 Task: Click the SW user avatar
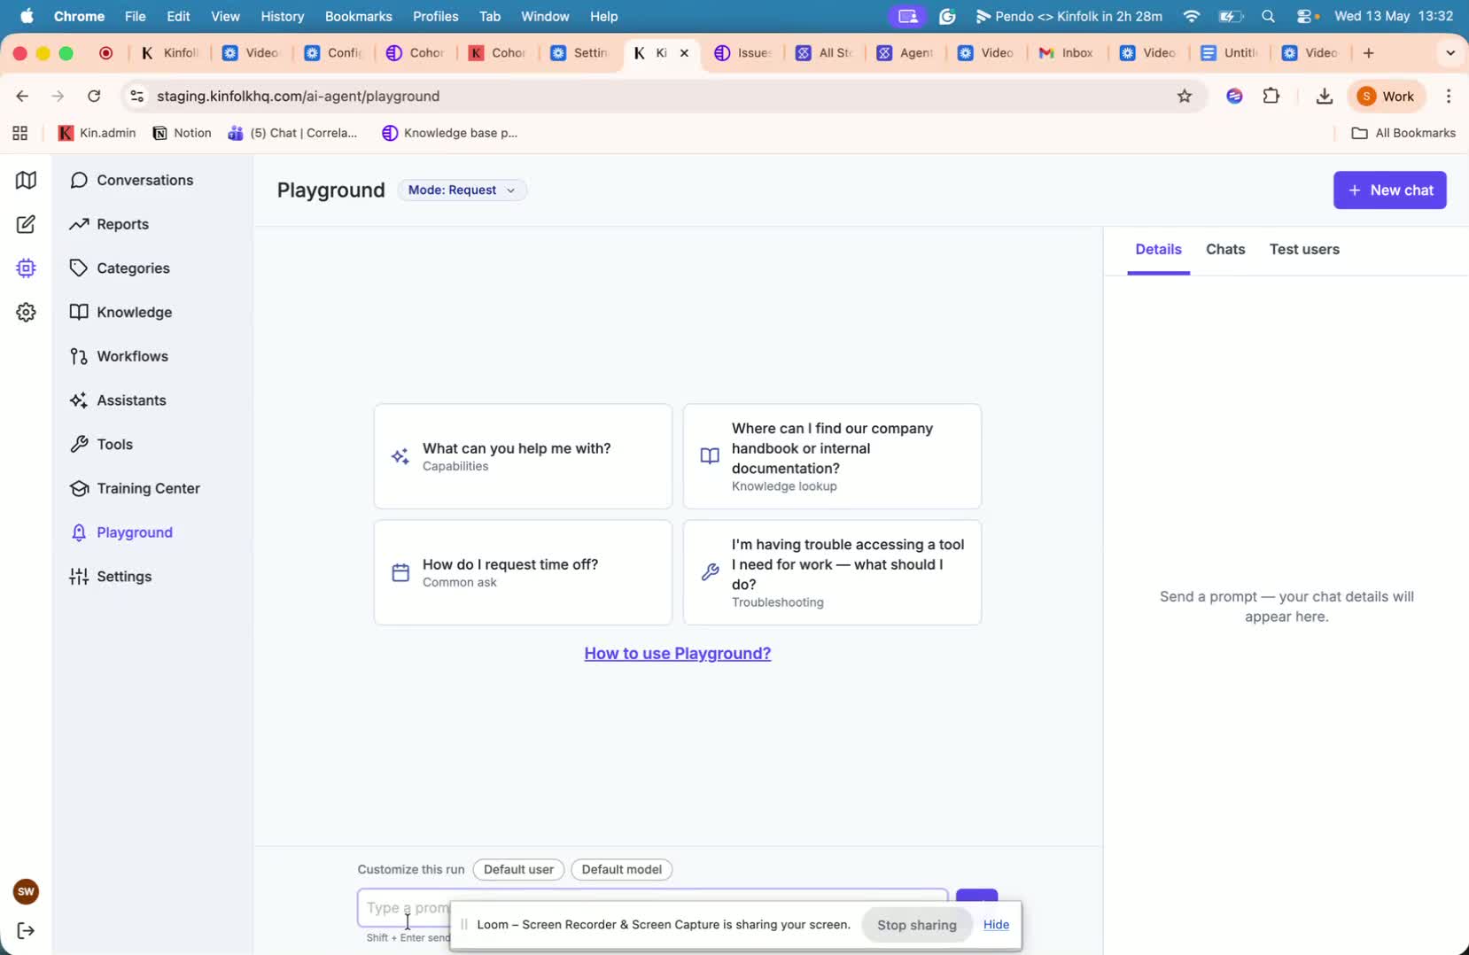(26, 891)
